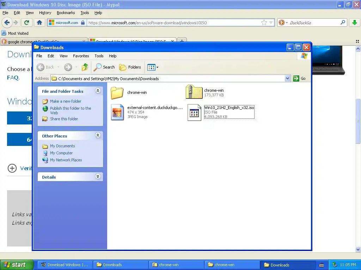Open the DuckDuckGo search engine selector
Image resolution: width=361 pixels, height=270 pixels.
pos(283,22)
